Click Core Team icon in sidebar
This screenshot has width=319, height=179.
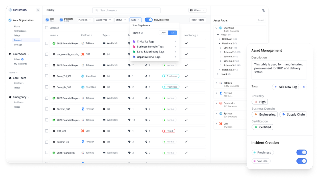[10, 78]
